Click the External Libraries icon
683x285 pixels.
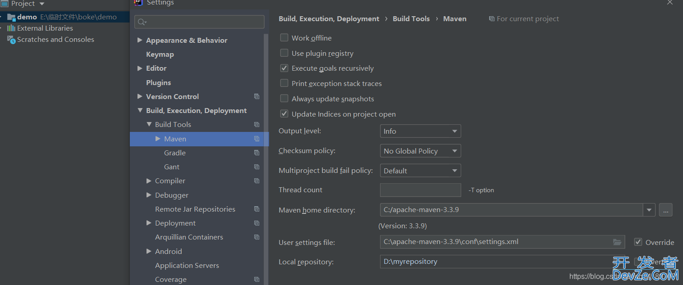coord(11,28)
